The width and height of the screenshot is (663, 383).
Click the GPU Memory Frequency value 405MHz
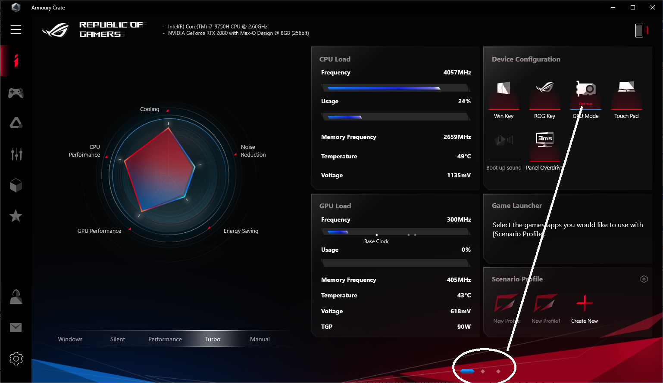459,280
